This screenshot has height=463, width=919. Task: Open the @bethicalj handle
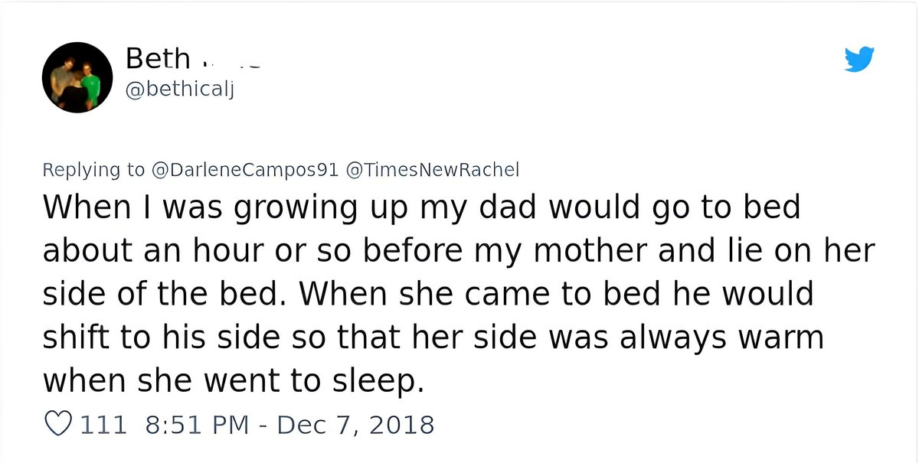pos(178,91)
